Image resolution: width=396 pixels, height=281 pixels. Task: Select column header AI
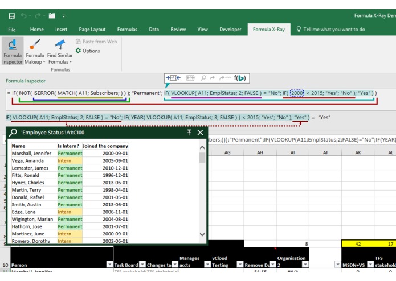coord(292,152)
